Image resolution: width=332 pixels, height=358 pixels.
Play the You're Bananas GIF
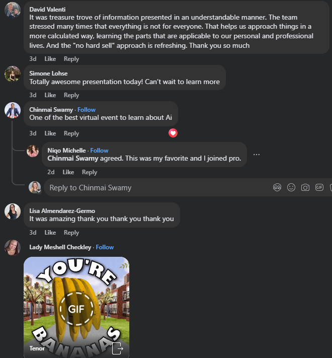[76, 307]
